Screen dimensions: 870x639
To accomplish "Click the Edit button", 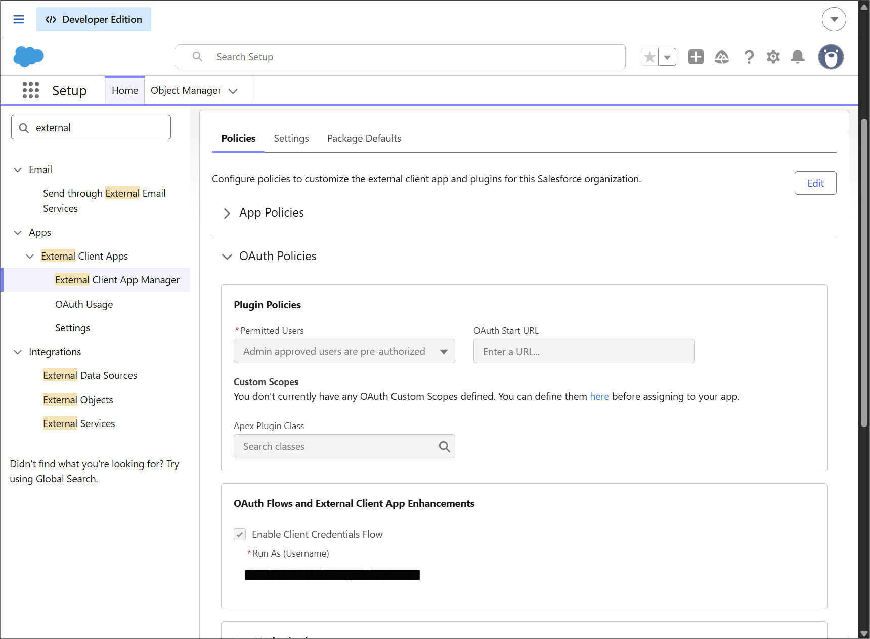I will click(815, 183).
